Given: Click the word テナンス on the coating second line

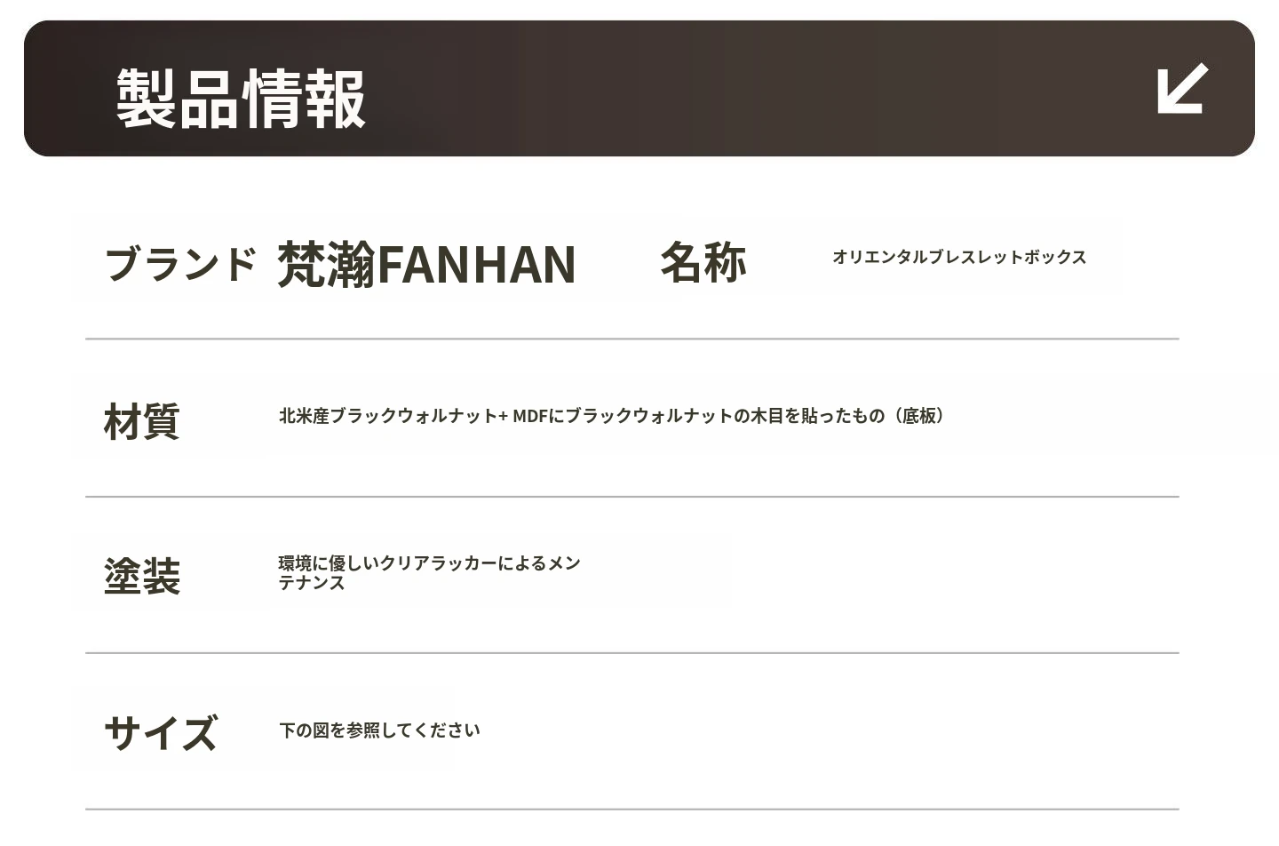Looking at the screenshot, I should [x=312, y=583].
